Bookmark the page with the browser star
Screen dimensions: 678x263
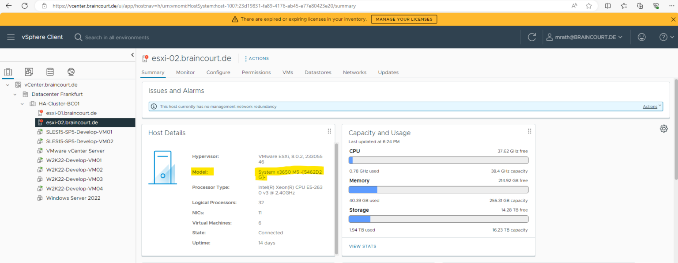(x=589, y=6)
